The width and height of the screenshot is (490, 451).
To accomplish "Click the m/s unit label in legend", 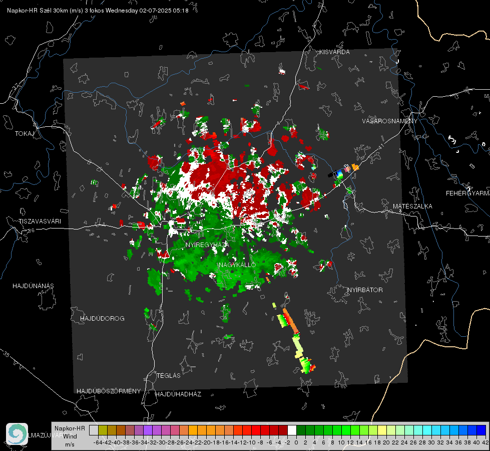I will pos(70,444).
